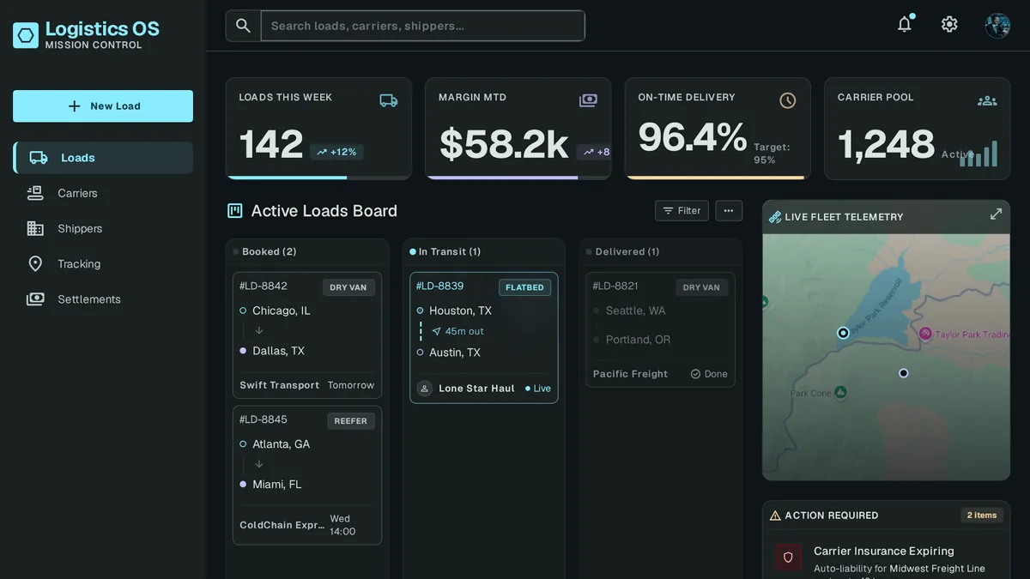This screenshot has height=579, width=1030.
Task: Click the clock icon on On-Time Delivery
Action: [x=787, y=100]
